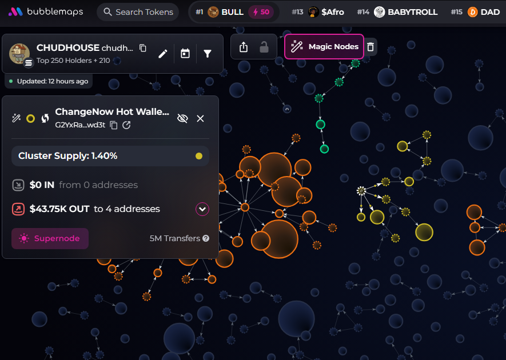Copy wallet address G2YxRa...wd3t
This screenshot has width=506, height=360.
click(x=114, y=125)
